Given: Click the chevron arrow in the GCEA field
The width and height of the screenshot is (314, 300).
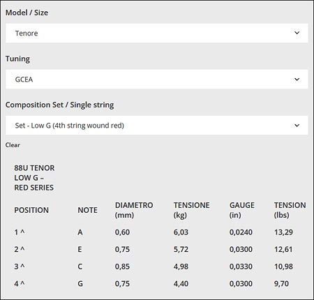Looking at the screenshot, I should click(297, 80).
